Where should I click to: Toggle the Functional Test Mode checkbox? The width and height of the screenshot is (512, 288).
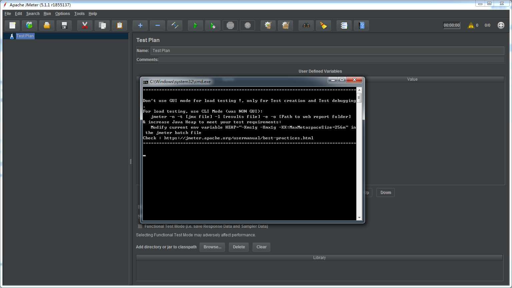click(140, 226)
